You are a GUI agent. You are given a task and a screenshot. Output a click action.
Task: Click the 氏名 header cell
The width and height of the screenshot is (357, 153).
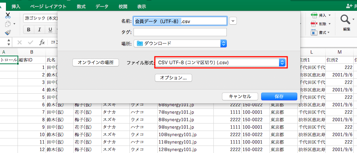tap(52, 60)
